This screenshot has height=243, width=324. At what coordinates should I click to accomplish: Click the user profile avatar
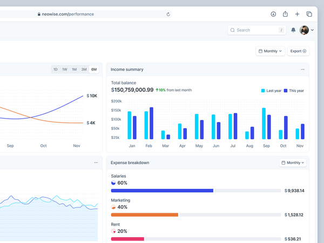click(x=304, y=30)
